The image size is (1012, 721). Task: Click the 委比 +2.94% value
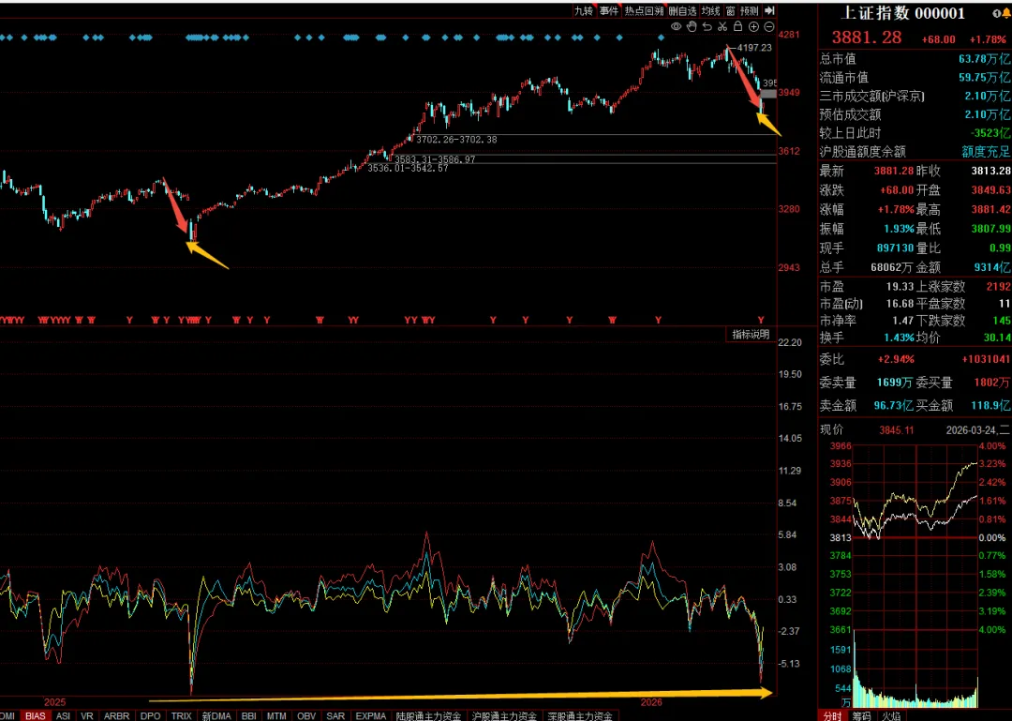(896, 359)
